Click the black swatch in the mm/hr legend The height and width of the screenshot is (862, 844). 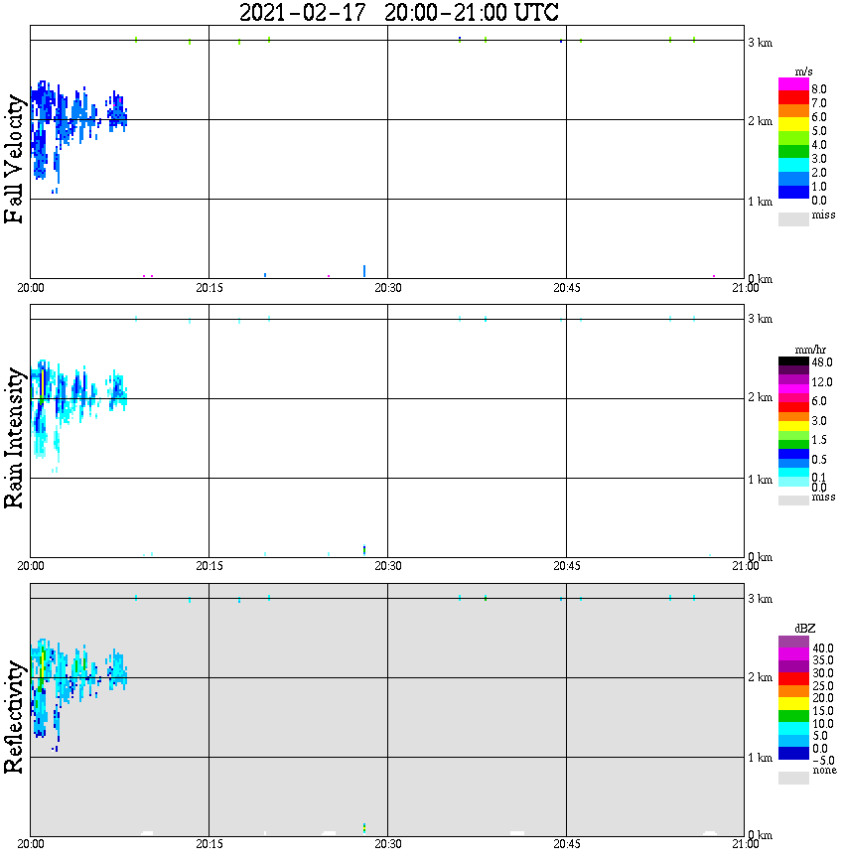click(793, 361)
